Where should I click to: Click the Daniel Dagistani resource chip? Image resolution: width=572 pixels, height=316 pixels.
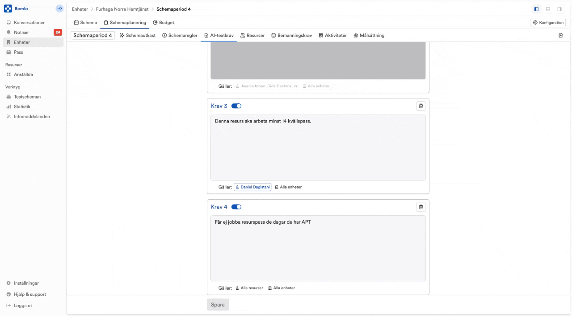click(252, 187)
